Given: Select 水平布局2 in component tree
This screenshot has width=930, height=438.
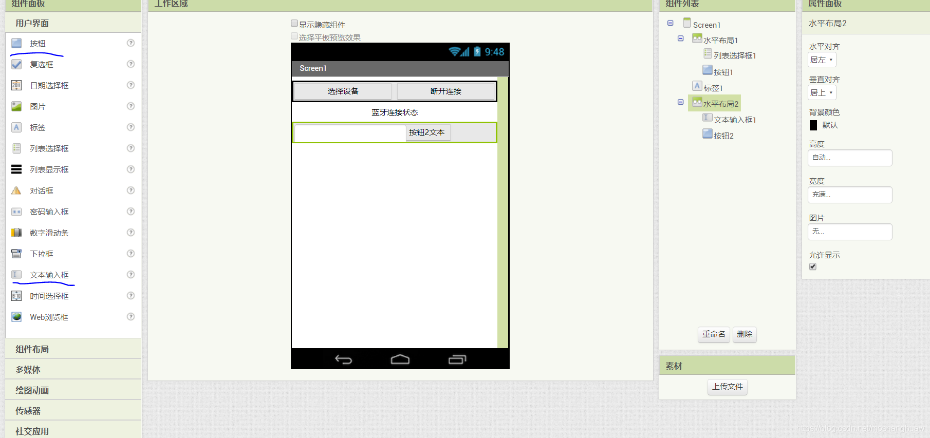Looking at the screenshot, I should click(x=715, y=103).
